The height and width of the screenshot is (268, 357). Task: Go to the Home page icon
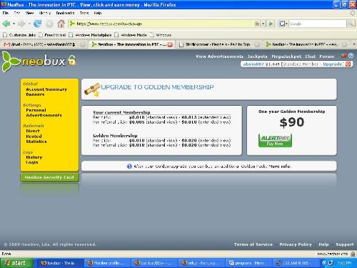coord(61,24)
